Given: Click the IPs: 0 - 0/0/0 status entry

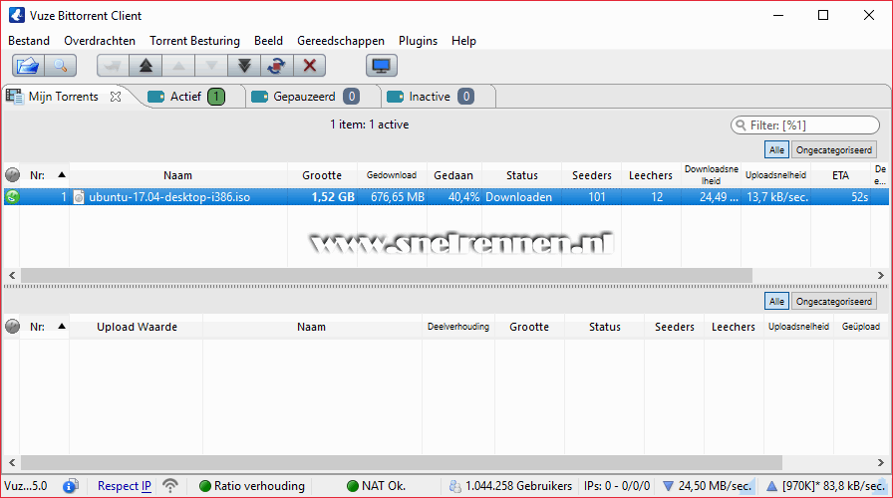Looking at the screenshot, I should tap(617, 486).
